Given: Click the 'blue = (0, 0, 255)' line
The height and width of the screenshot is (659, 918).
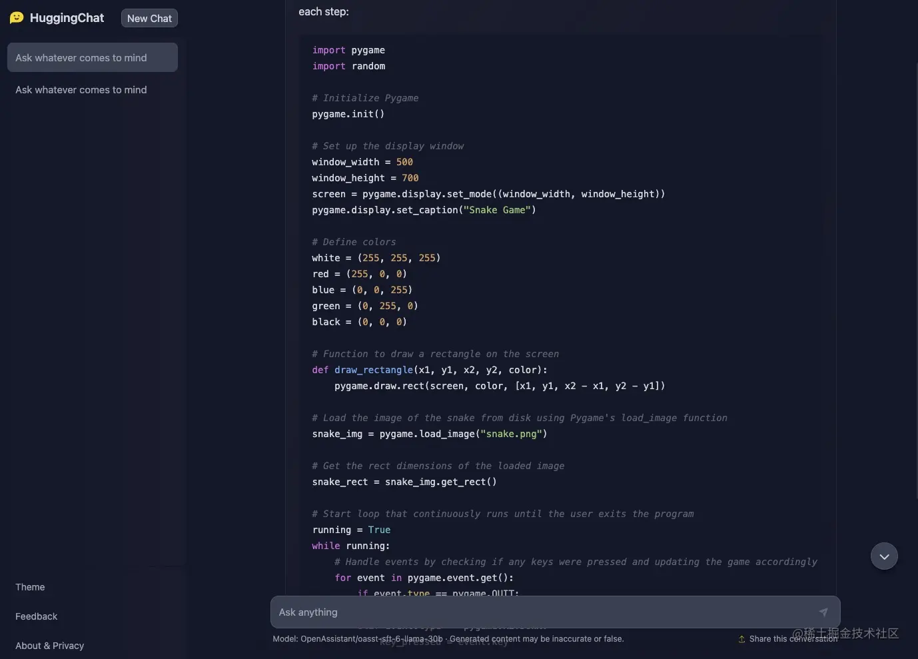Looking at the screenshot, I should coord(362,290).
